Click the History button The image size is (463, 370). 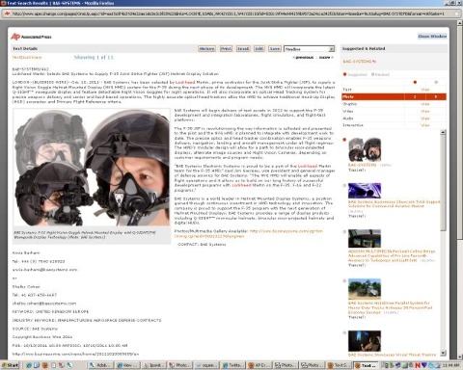(x=206, y=49)
